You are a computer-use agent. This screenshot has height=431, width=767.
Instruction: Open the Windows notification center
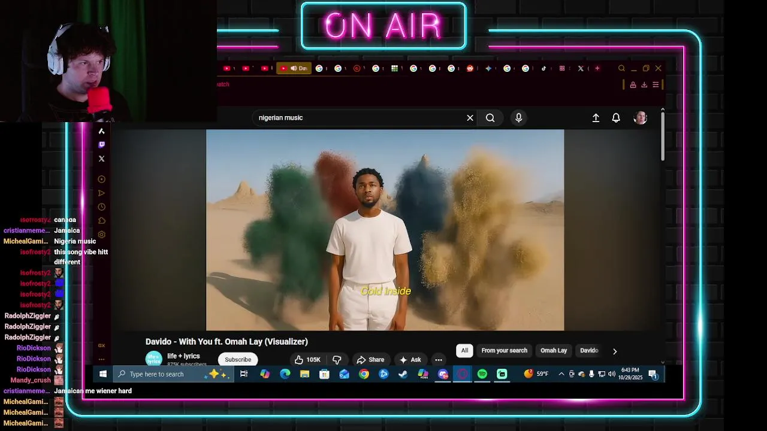click(653, 374)
